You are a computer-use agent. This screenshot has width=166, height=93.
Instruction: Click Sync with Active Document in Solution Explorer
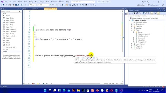pyautogui.click(x=144, y=13)
